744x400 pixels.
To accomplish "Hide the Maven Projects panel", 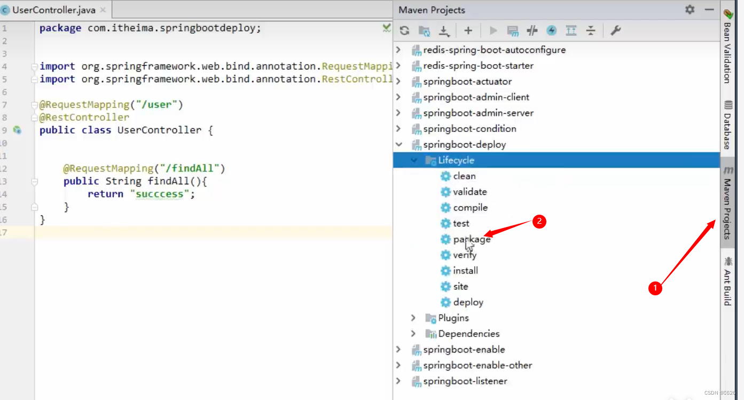I will coord(709,10).
